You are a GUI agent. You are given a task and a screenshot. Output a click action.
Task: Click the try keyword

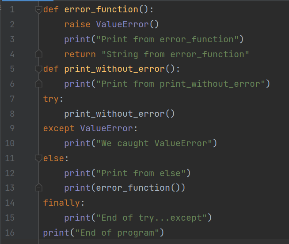(51, 99)
